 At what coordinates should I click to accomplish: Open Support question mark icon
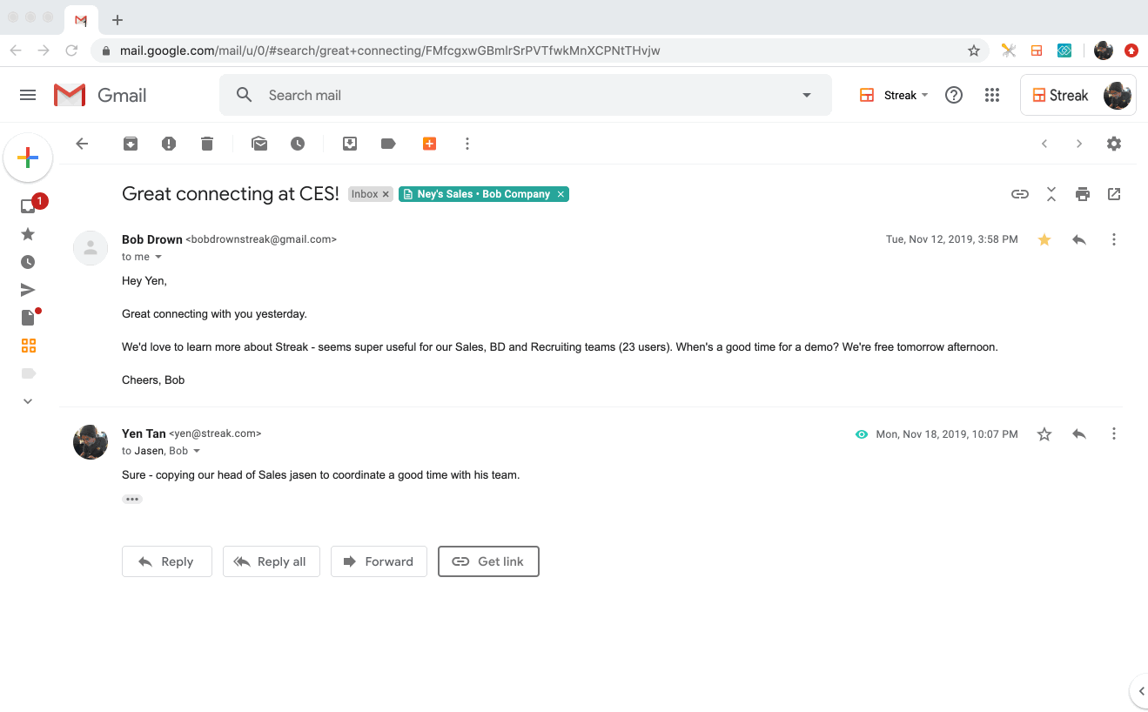[x=954, y=95]
